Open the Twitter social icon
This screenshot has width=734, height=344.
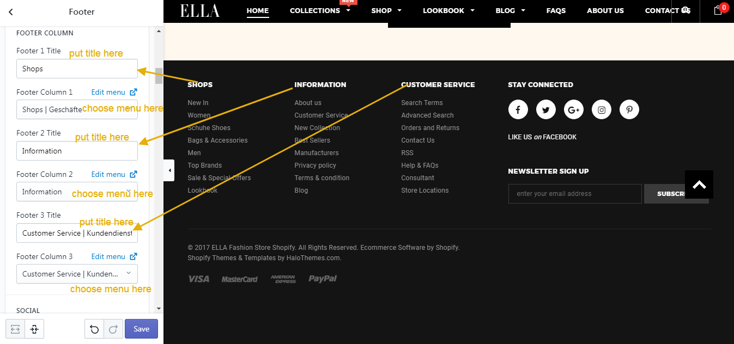point(545,109)
